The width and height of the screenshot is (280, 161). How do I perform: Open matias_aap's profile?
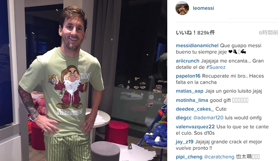pos(189,91)
